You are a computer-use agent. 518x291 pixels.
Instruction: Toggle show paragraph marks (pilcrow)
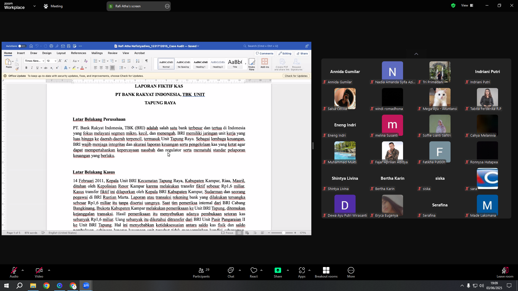(x=146, y=61)
